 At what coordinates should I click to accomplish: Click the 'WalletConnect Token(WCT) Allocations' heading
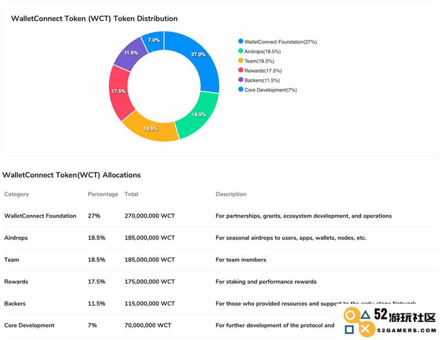click(x=72, y=175)
